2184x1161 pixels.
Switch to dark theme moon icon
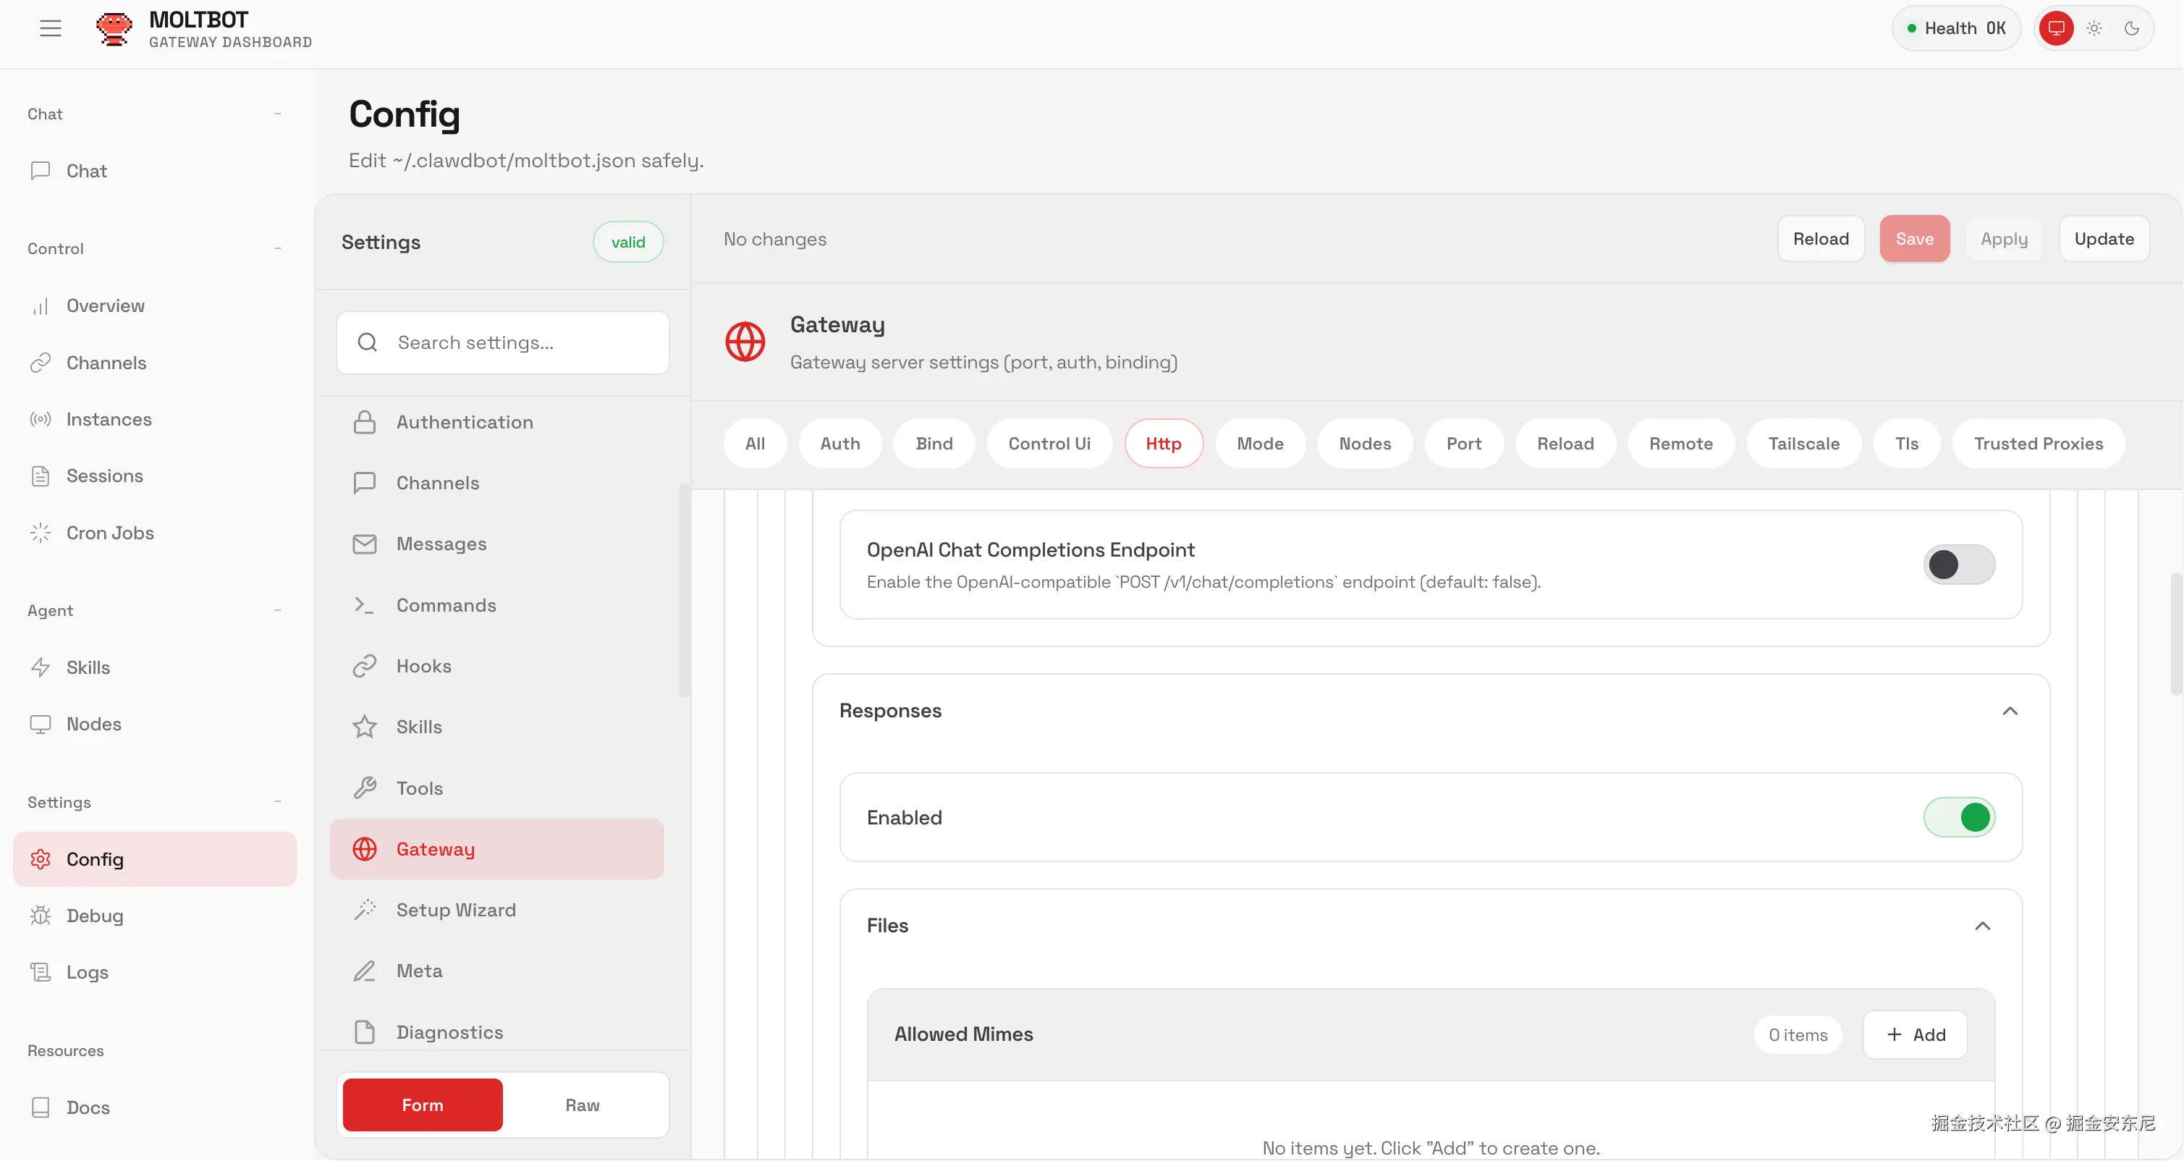click(2131, 28)
